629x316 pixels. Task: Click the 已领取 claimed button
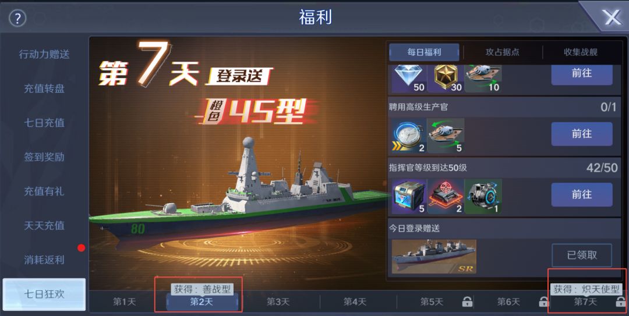click(x=582, y=255)
